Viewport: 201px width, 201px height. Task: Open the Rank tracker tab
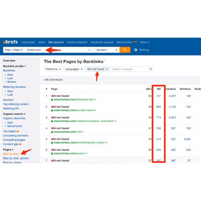pos(124,42)
